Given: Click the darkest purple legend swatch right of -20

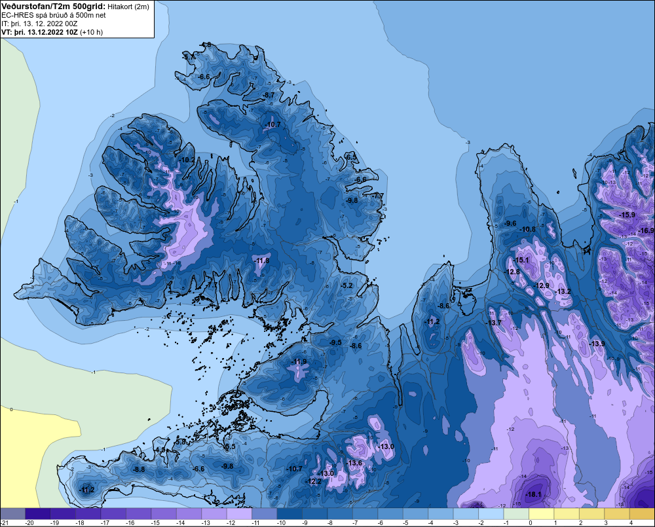Looking at the screenshot, I should pos(37,514).
